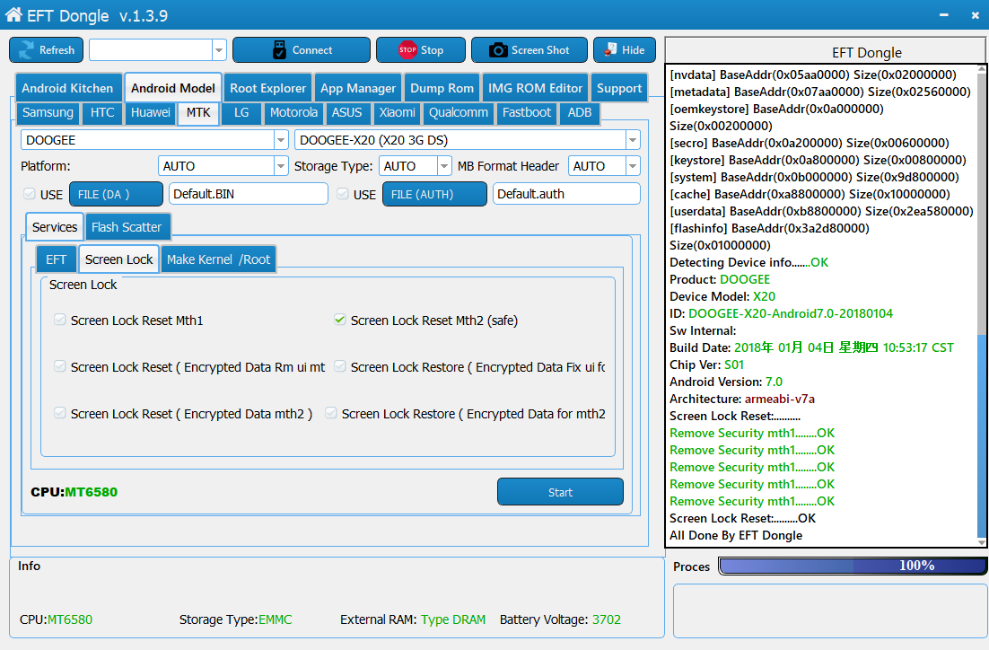The image size is (989, 650).
Task: Open the Storage Type AUTO dropdown
Action: (x=444, y=166)
